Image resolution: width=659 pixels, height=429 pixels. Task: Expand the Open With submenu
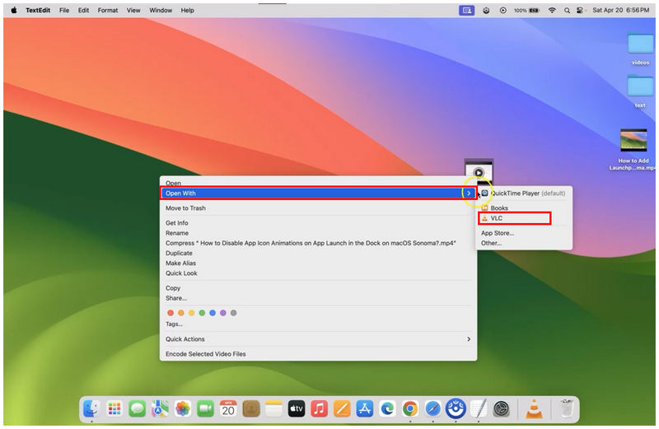318,194
